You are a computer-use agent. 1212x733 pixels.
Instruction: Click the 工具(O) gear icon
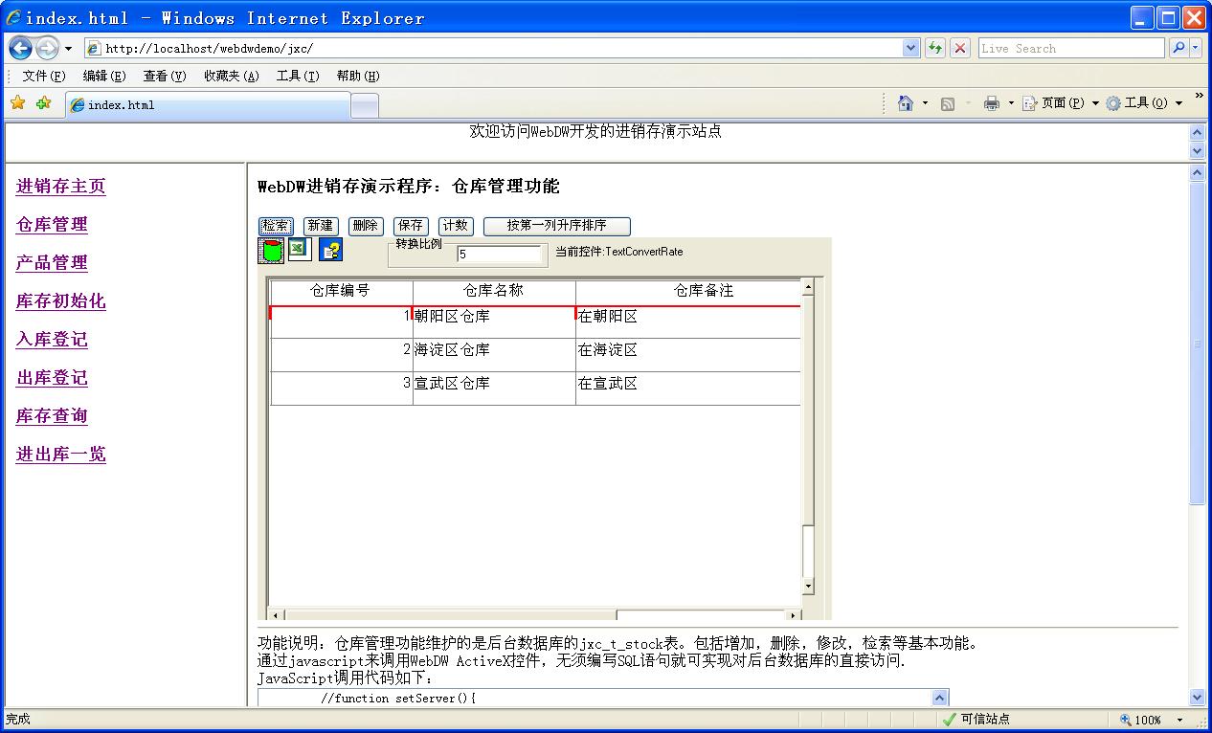pyautogui.click(x=1113, y=103)
